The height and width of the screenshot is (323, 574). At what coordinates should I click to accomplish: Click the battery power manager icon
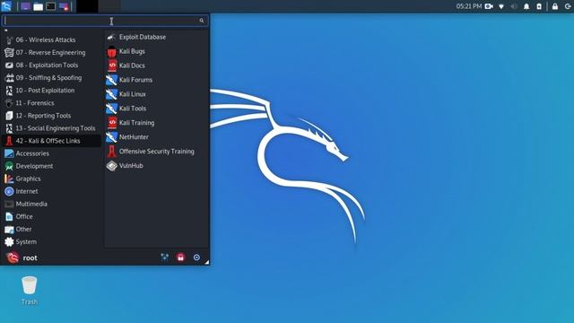(x=539, y=6)
